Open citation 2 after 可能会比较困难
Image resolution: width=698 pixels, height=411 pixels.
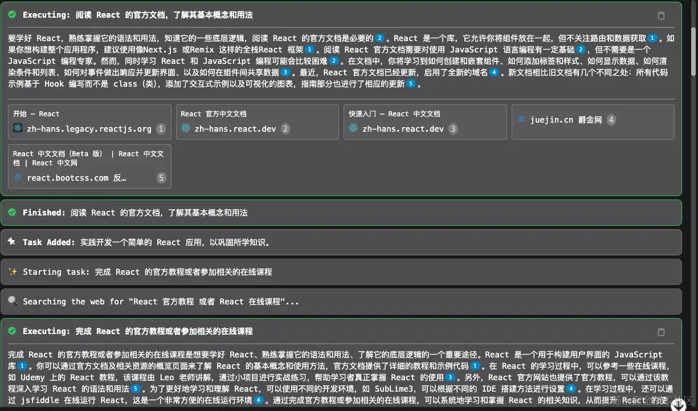tap(334, 61)
